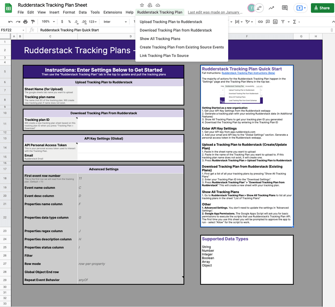Choose Upload Tracking Plan to Rudderstack
The image size is (335, 307).
pos(171,22)
